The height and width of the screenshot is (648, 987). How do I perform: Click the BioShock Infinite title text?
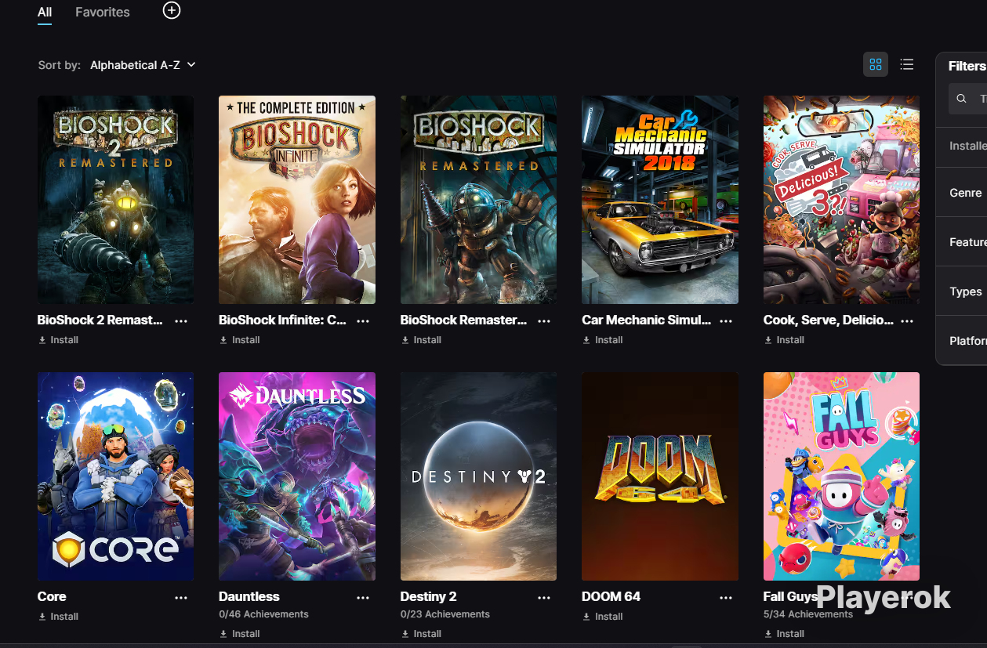(282, 320)
